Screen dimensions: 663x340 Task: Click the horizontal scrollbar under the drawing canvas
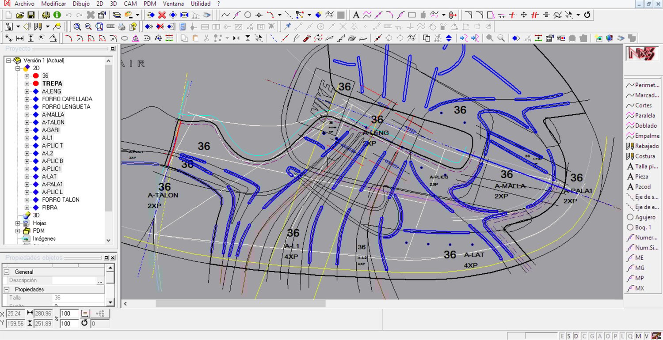[x=240, y=304]
